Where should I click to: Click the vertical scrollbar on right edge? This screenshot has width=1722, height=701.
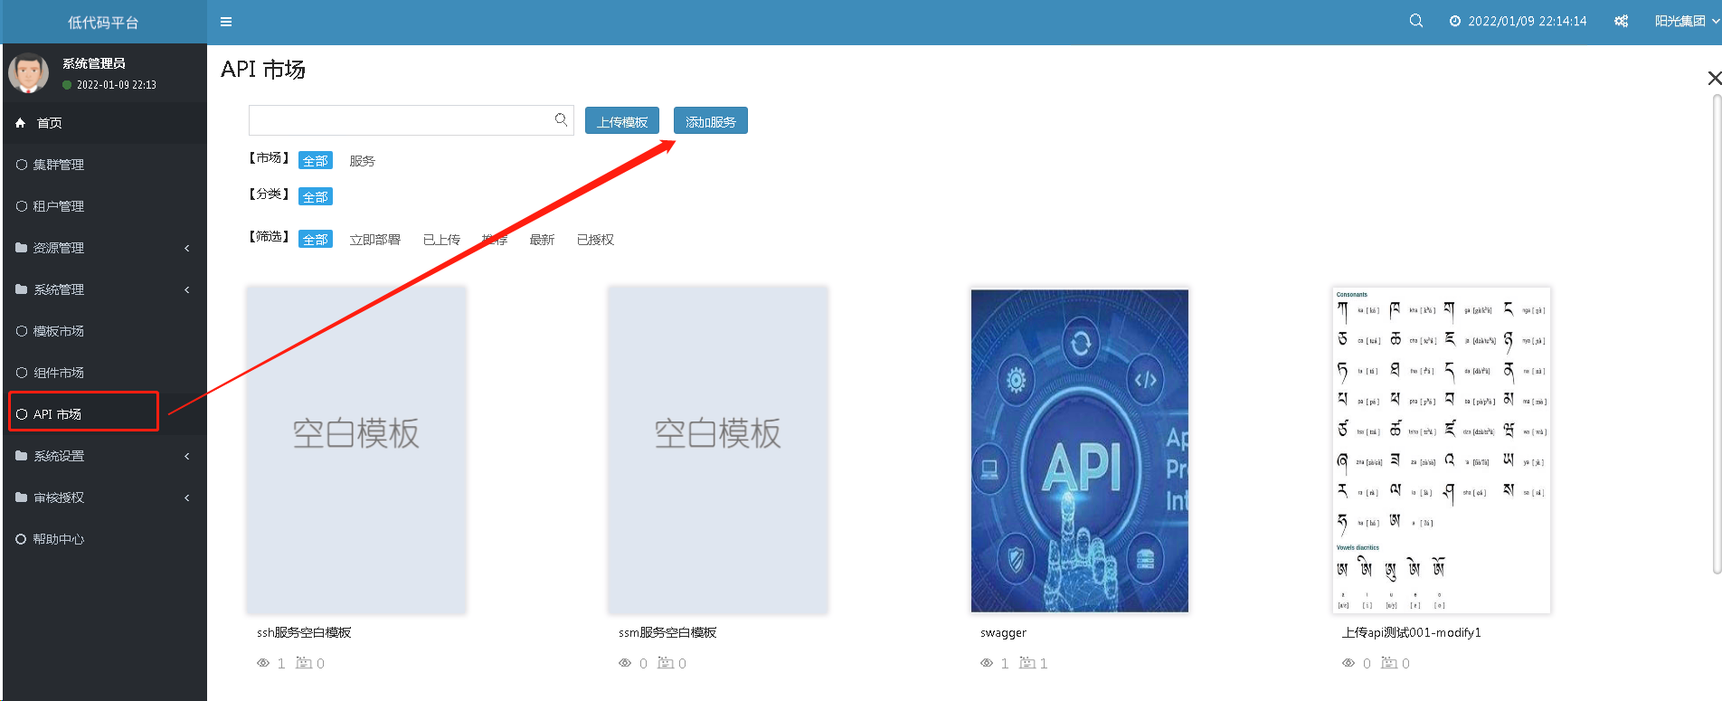click(x=1717, y=335)
